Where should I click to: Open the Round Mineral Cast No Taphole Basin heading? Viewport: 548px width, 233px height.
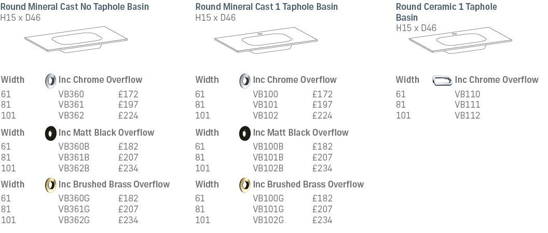click(74, 7)
